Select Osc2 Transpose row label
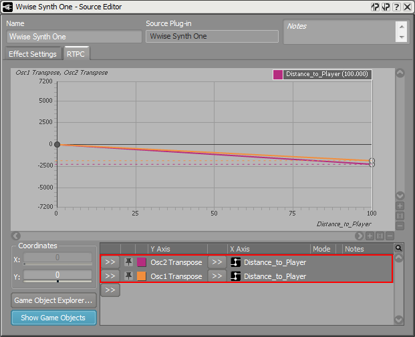The image size is (415, 337). pos(176,262)
